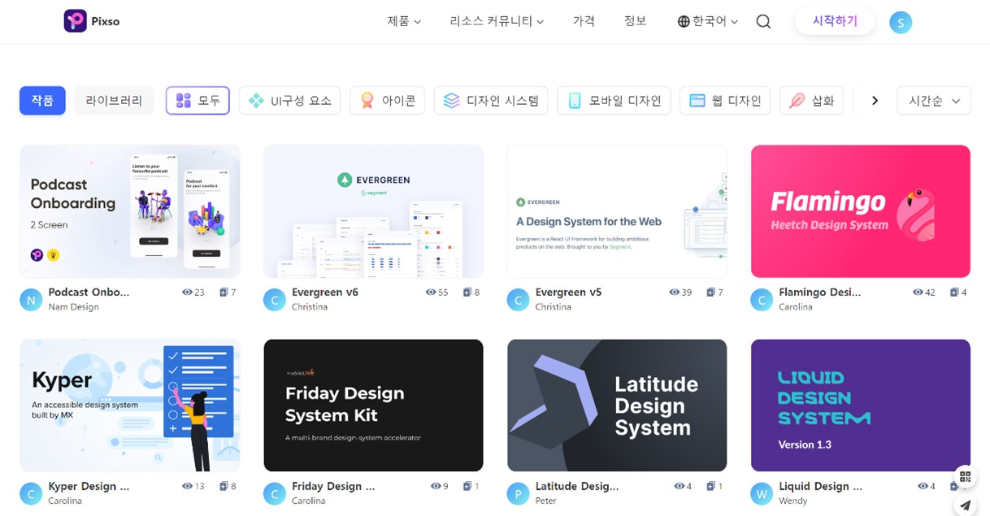The image size is (990, 516).
Task: Open the Latitude Design System thumbnail
Action: [x=617, y=405]
